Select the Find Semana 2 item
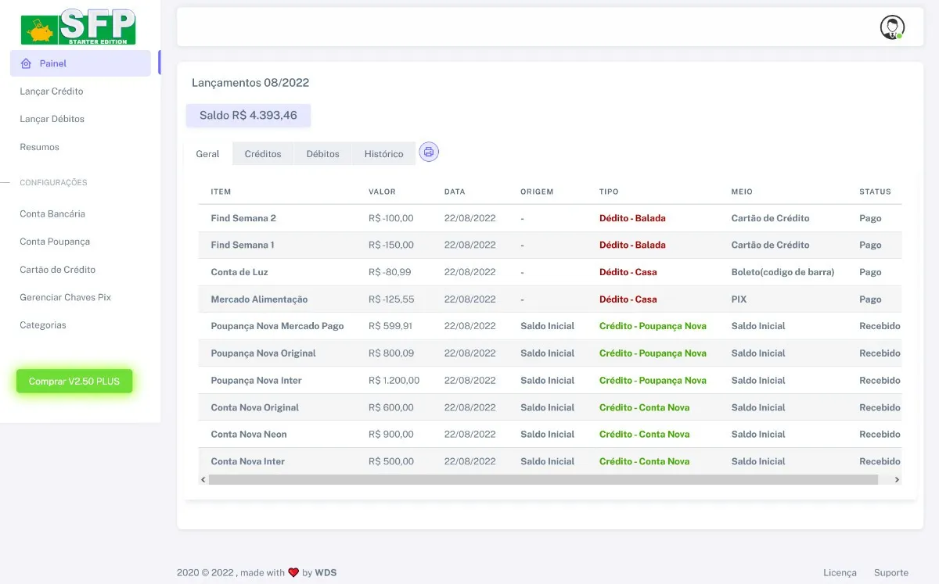939x584 pixels. pyautogui.click(x=243, y=218)
